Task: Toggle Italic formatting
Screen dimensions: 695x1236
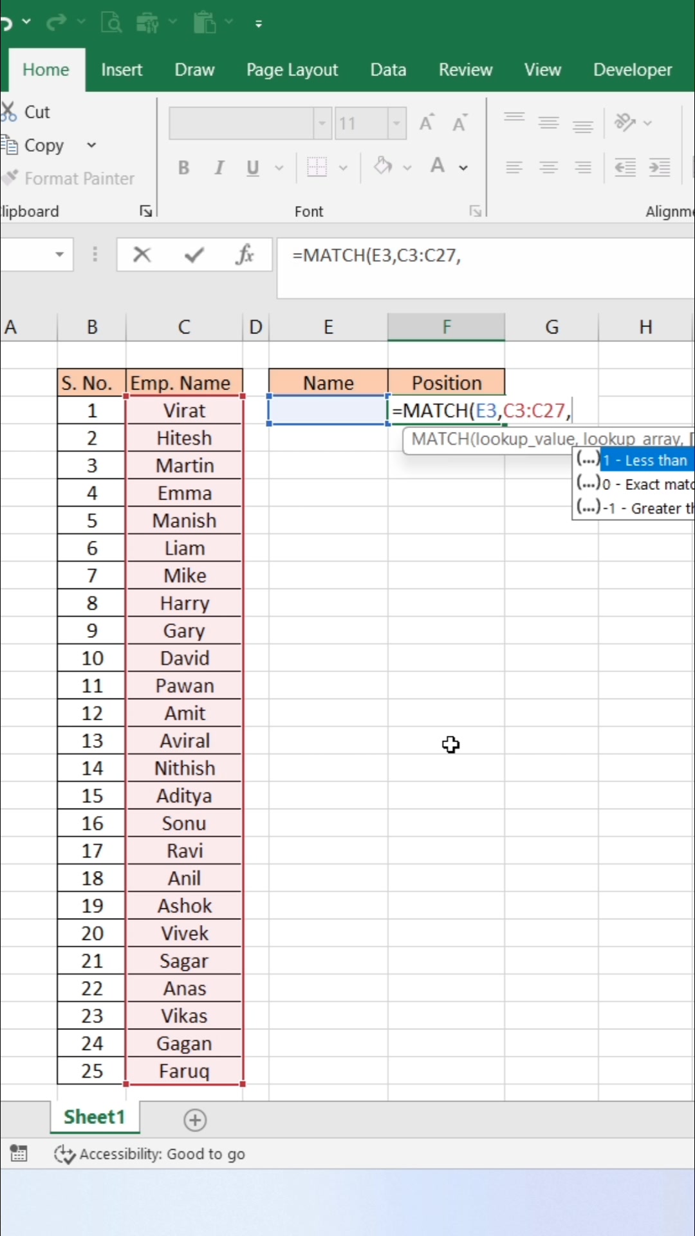Action: pos(219,168)
